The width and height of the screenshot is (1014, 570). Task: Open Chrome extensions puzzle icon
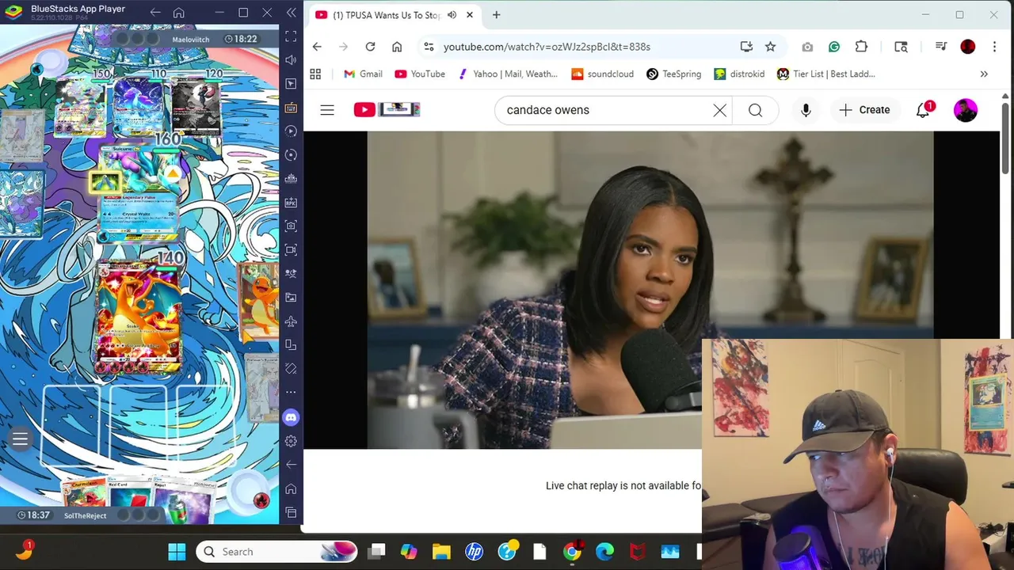pos(861,47)
